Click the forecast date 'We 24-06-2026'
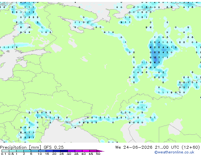This screenshot has width=201, height=155. tap(134, 147)
